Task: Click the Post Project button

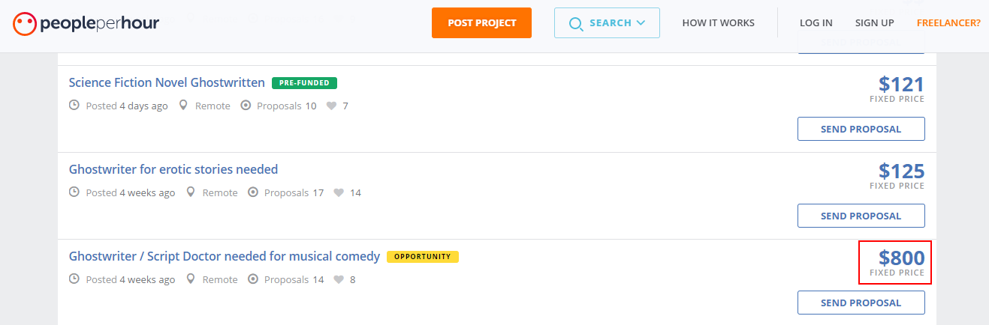Action: (x=481, y=22)
